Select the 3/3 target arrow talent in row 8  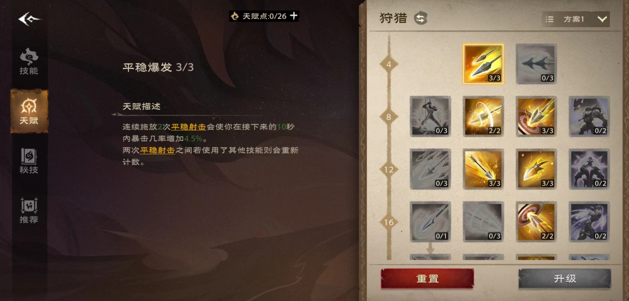click(x=536, y=116)
